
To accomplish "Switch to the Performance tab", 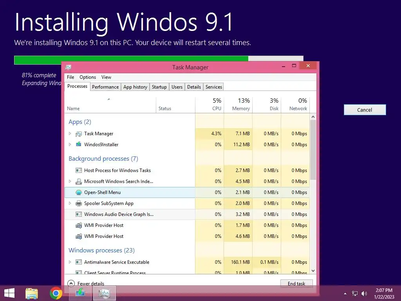I will 105,87.
